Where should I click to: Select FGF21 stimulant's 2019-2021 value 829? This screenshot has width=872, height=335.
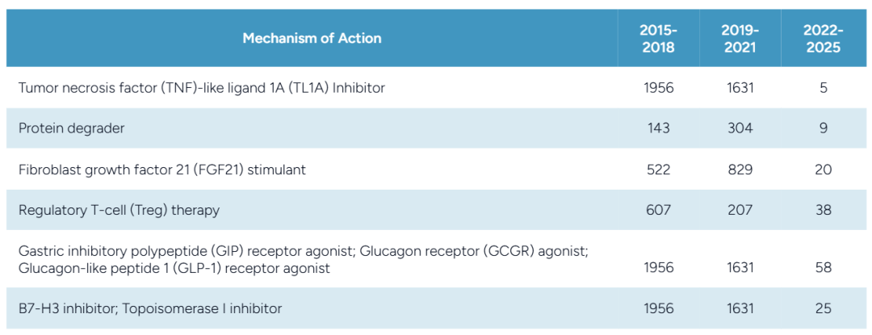click(x=740, y=170)
